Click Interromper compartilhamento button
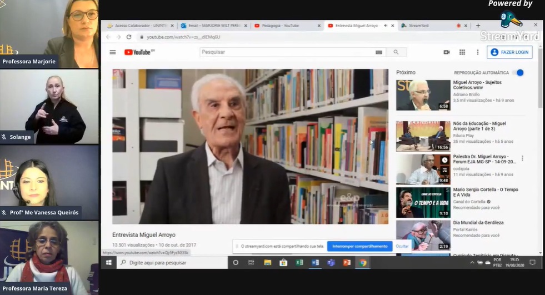Image resolution: width=545 pixels, height=295 pixels. 359,246
